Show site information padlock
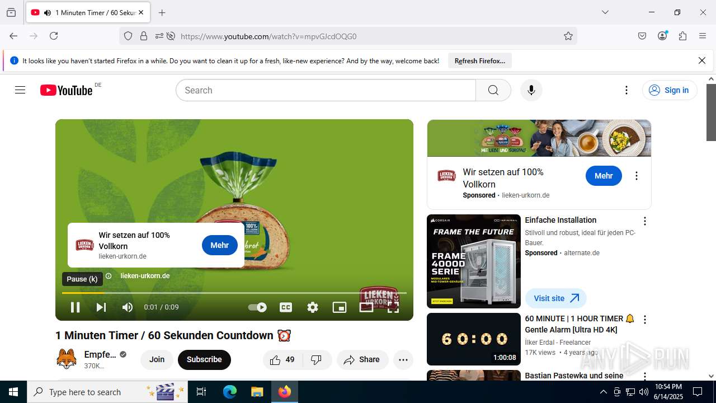The width and height of the screenshot is (716, 403). (144, 36)
